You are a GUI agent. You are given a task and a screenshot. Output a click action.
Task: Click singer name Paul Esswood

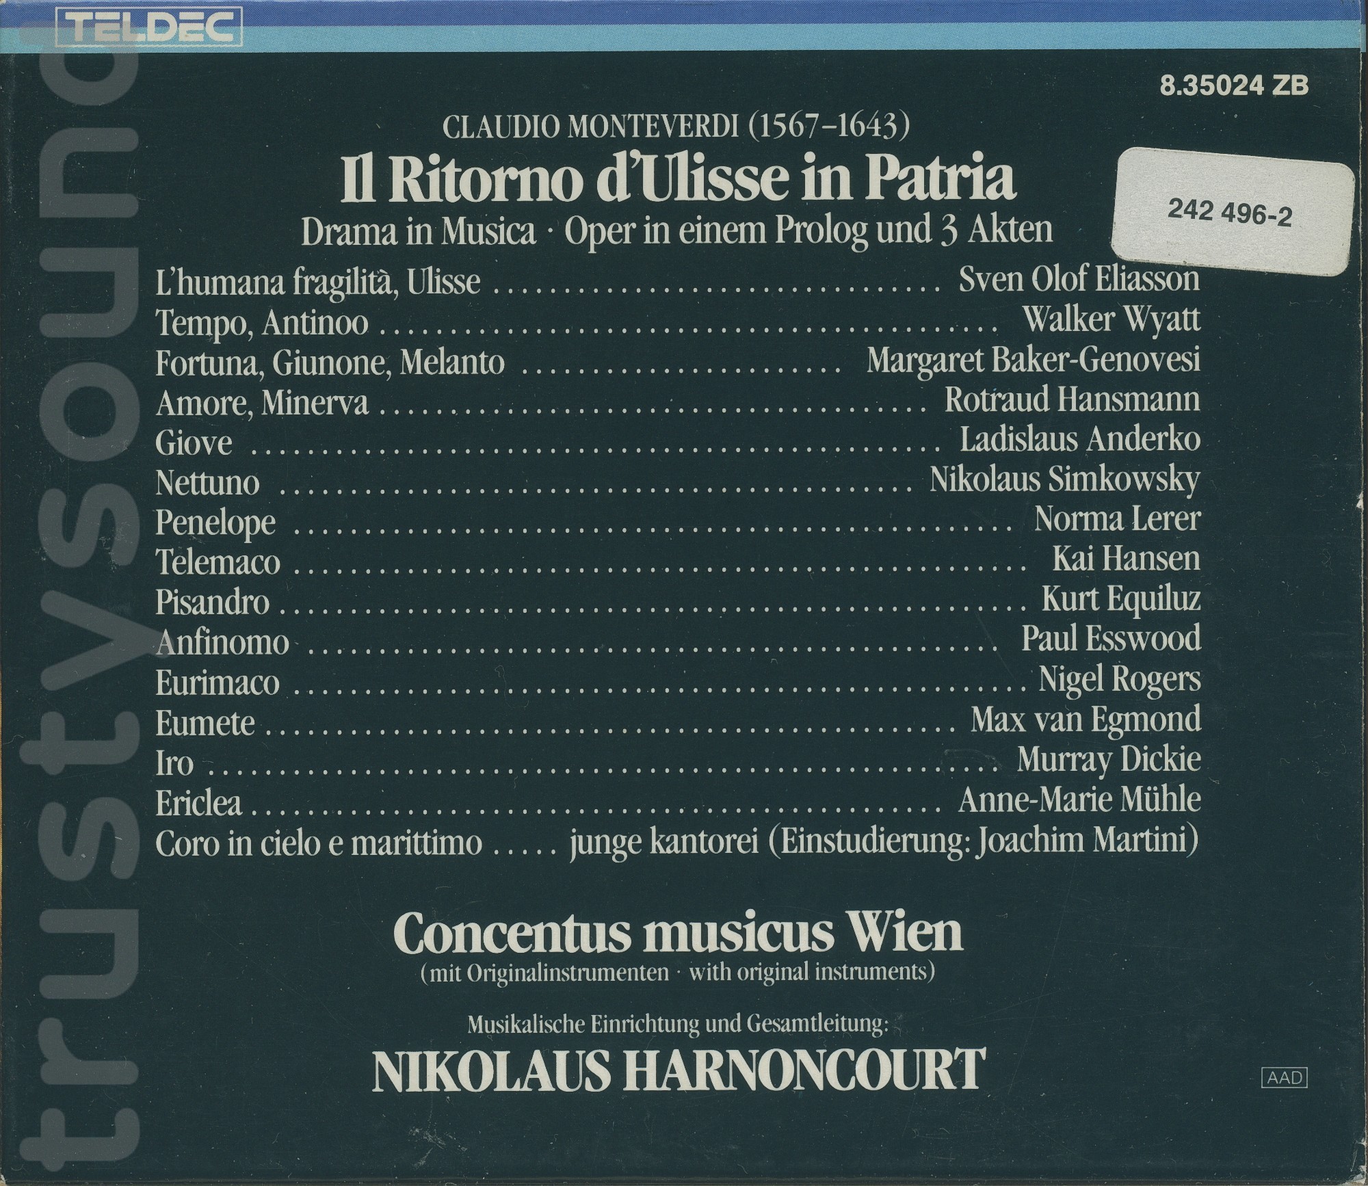[x=1111, y=639]
